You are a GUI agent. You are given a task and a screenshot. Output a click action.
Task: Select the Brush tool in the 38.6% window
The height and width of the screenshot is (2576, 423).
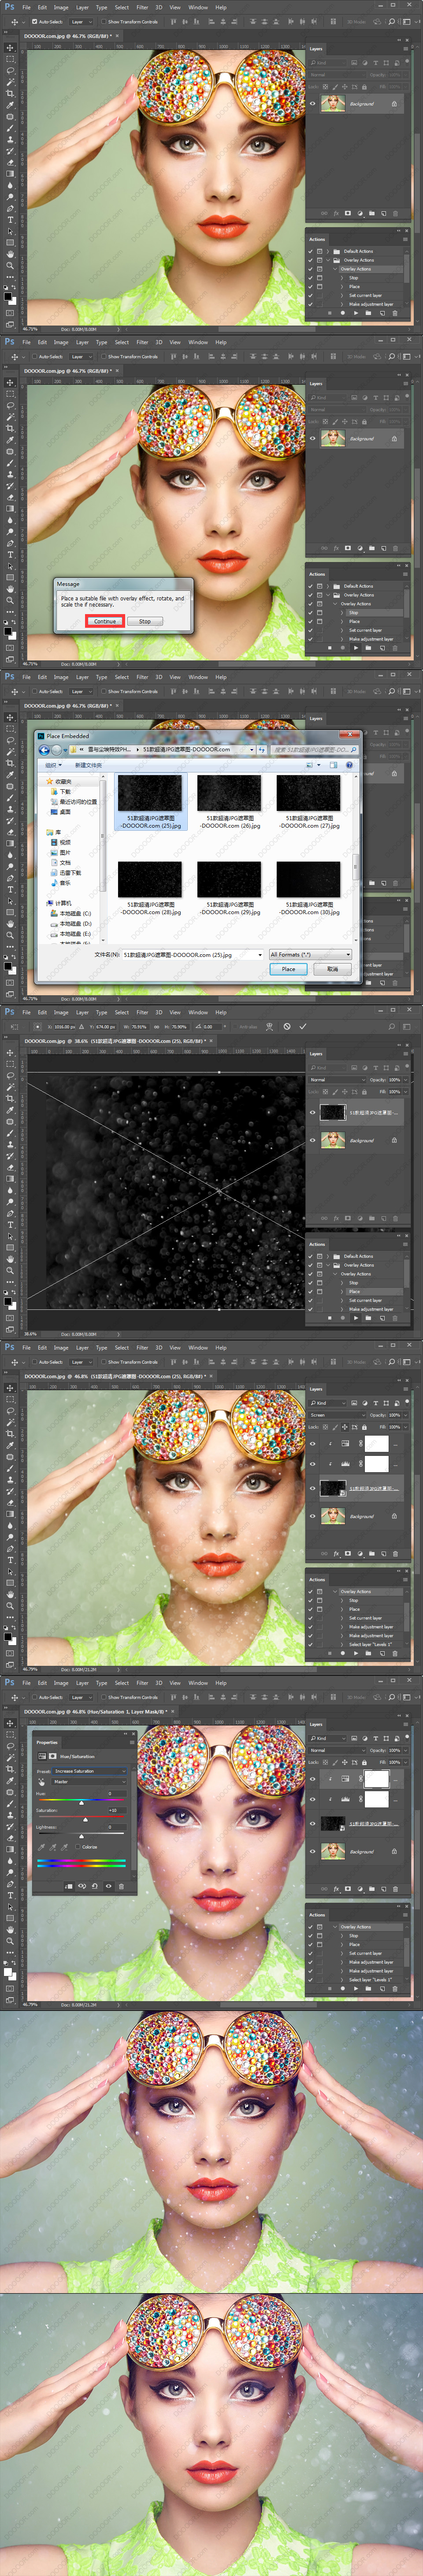[10, 1133]
